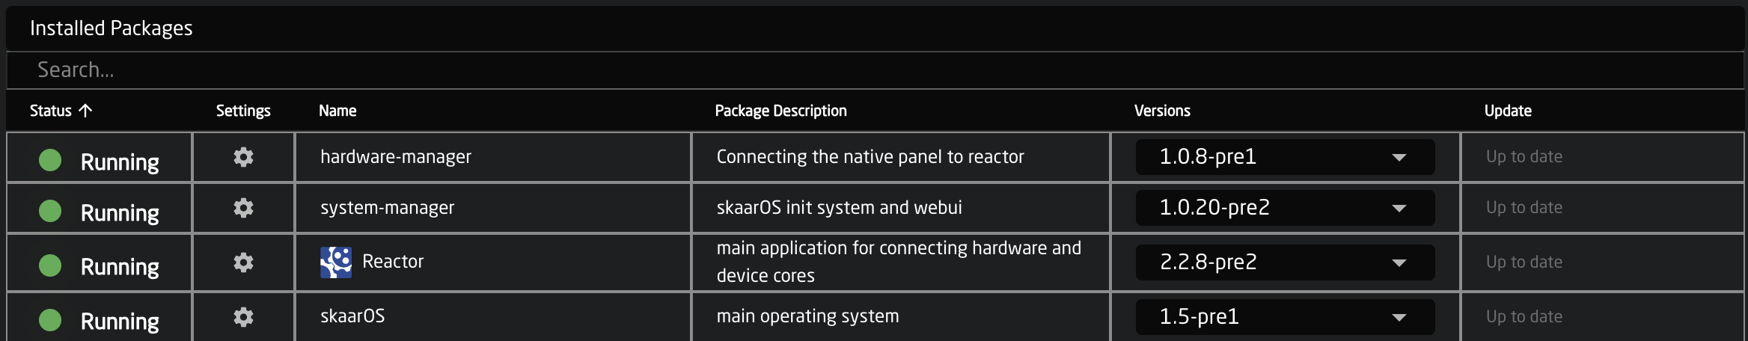Expand the 1.0.20-pre2 version dropdown
This screenshot has width=1748, height=341.
[1285, 208]
